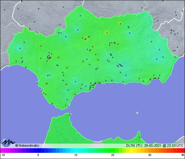Click the date 28-05-2021
Image resolution: width=185 pixels, height=159 pixels.
(153, 145)
